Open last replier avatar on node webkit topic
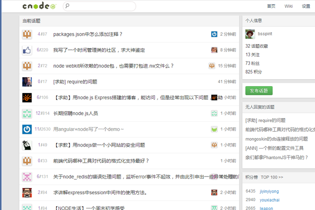Image resolution: width=315 pixels, height=210 pixels. click(x=212, y=66)
